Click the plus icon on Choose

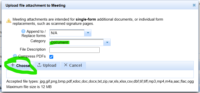point(13,65)
